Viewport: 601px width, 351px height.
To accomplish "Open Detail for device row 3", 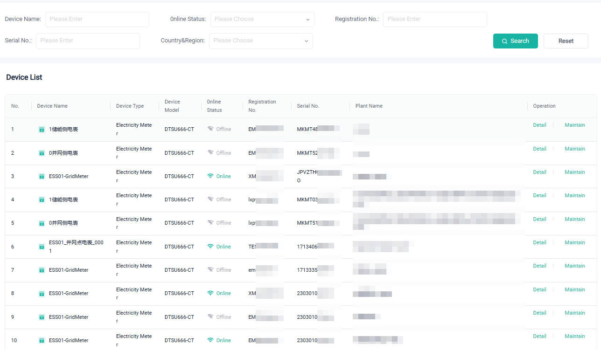I will (x=539, y=172).
